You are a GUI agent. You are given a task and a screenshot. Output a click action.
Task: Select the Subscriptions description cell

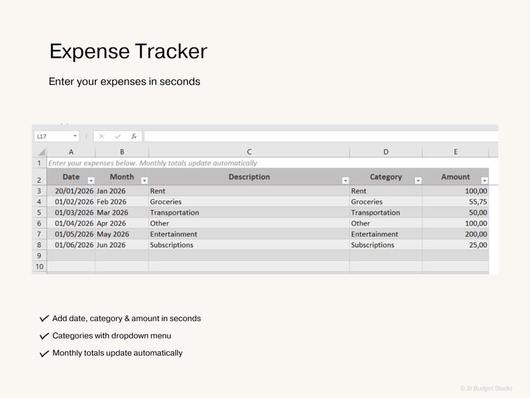(249, 245)
